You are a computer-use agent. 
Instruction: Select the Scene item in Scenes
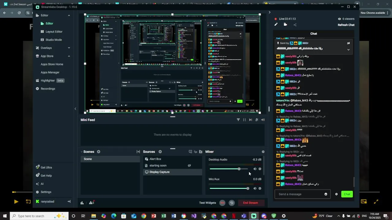click(x=110, y=159)
